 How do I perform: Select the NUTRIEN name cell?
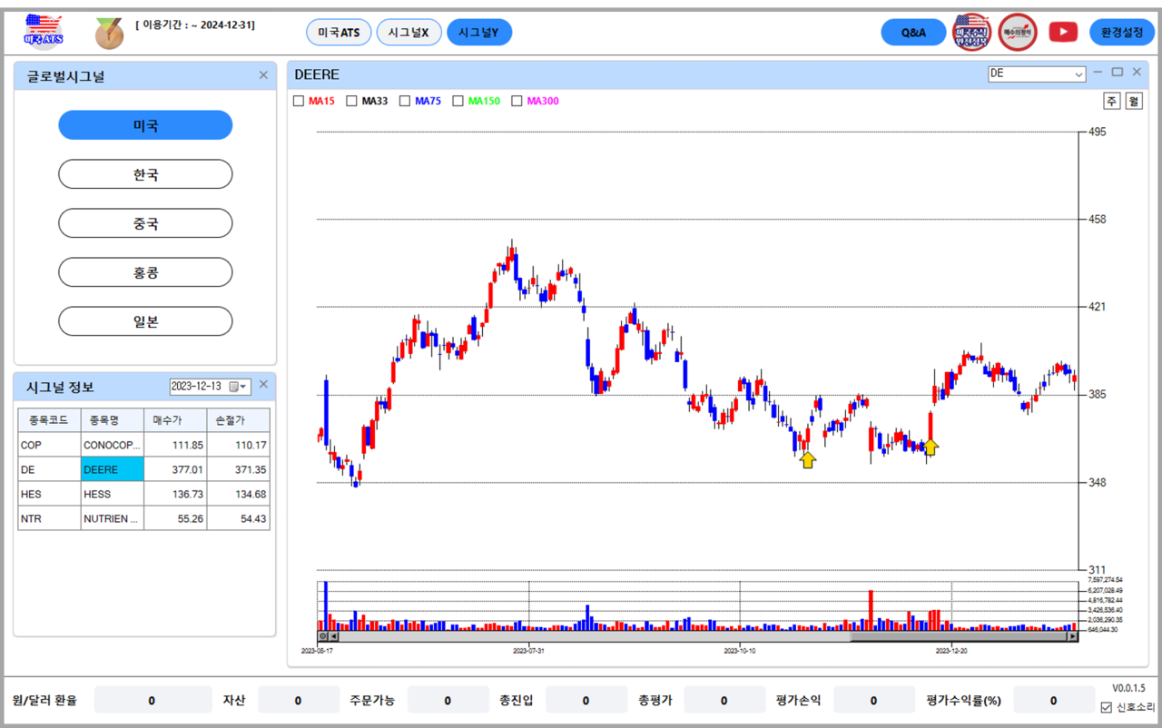point(112,518)
